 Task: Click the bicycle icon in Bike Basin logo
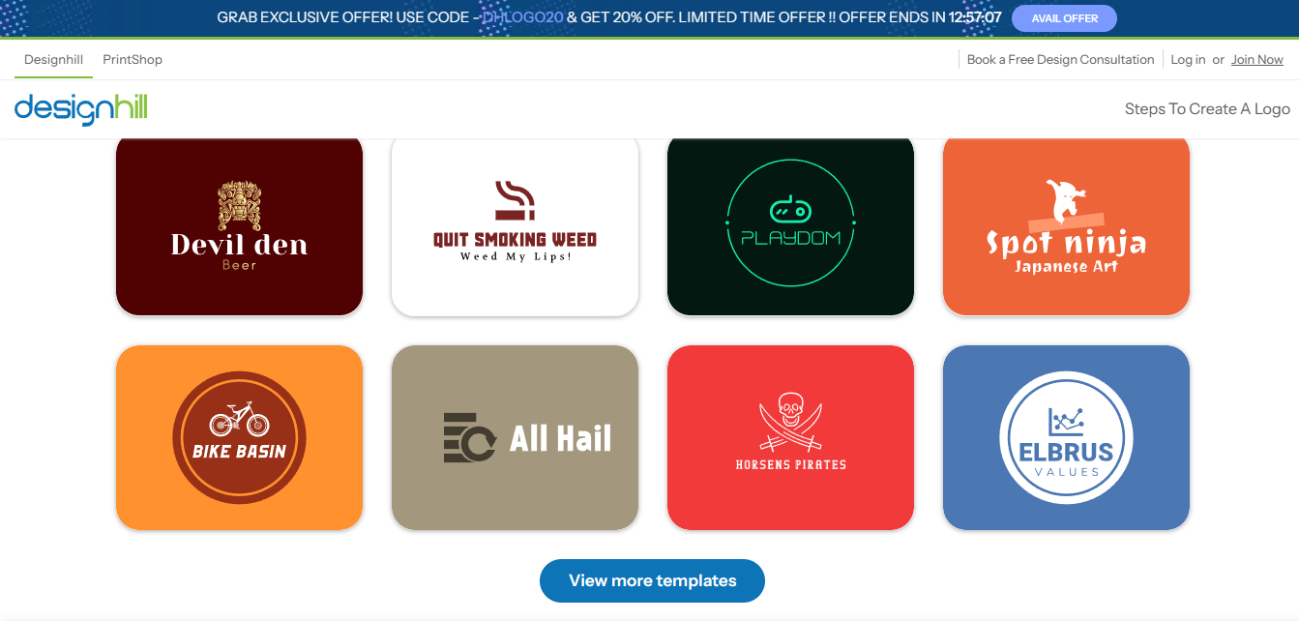(239, 419)
